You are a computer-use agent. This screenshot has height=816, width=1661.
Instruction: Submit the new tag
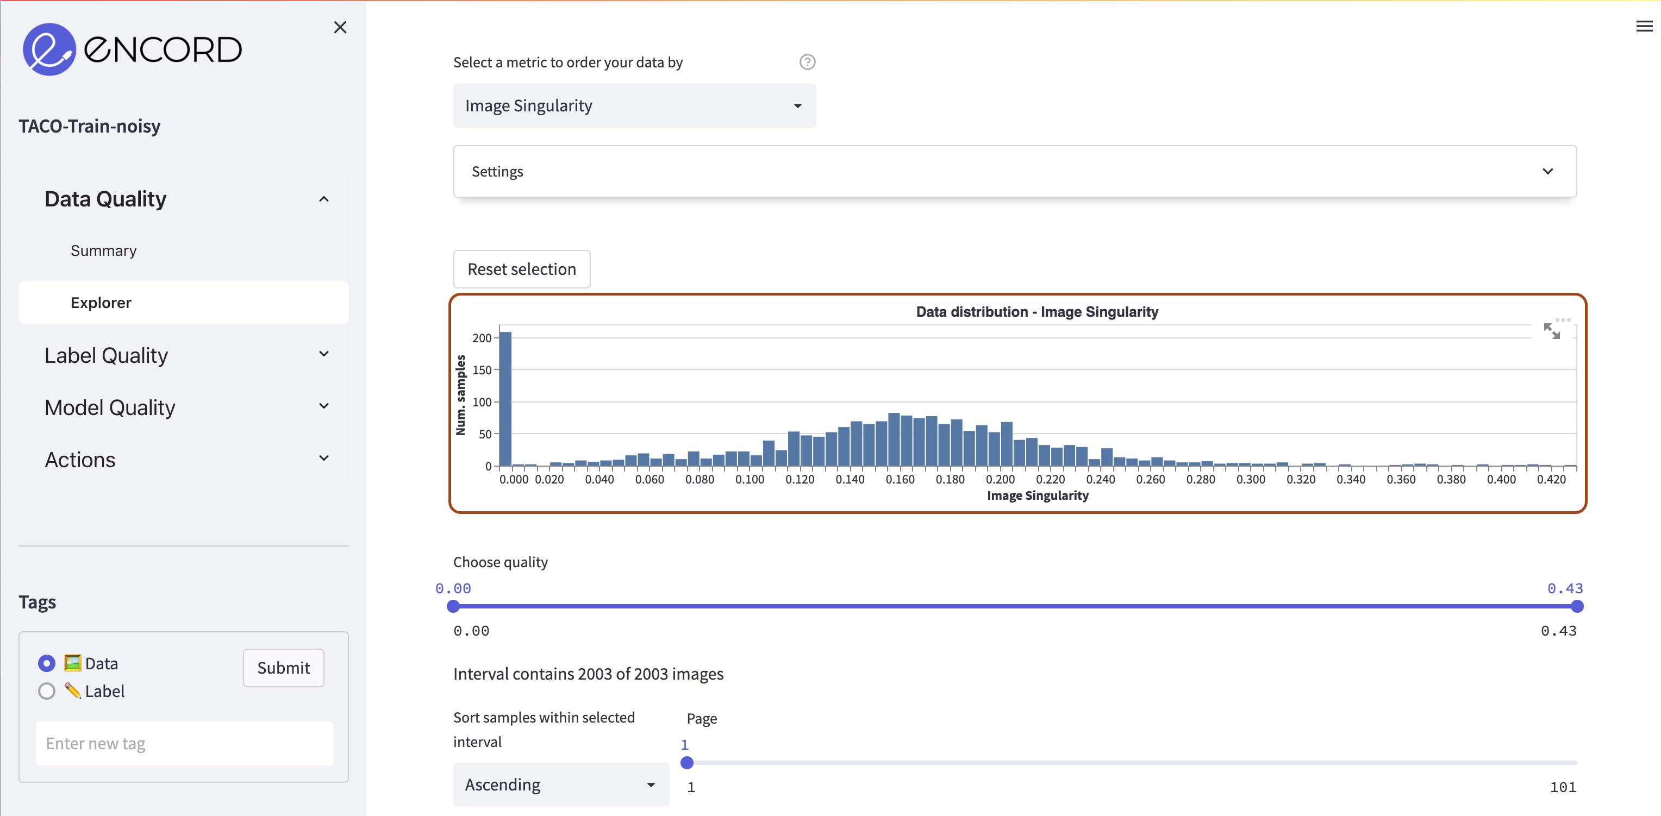(284, 668)
